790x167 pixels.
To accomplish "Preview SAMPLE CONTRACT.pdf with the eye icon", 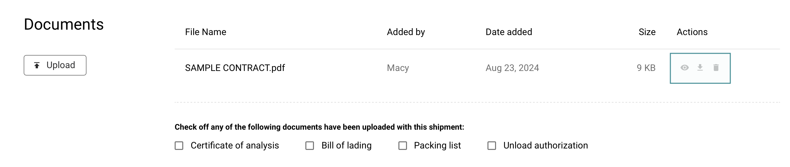I will pos(684,68).
